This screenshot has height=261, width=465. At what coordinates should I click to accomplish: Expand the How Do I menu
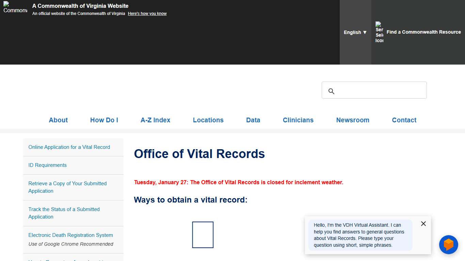coord(104,120)
